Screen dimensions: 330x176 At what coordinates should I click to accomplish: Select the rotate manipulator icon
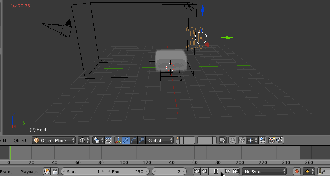134,140
